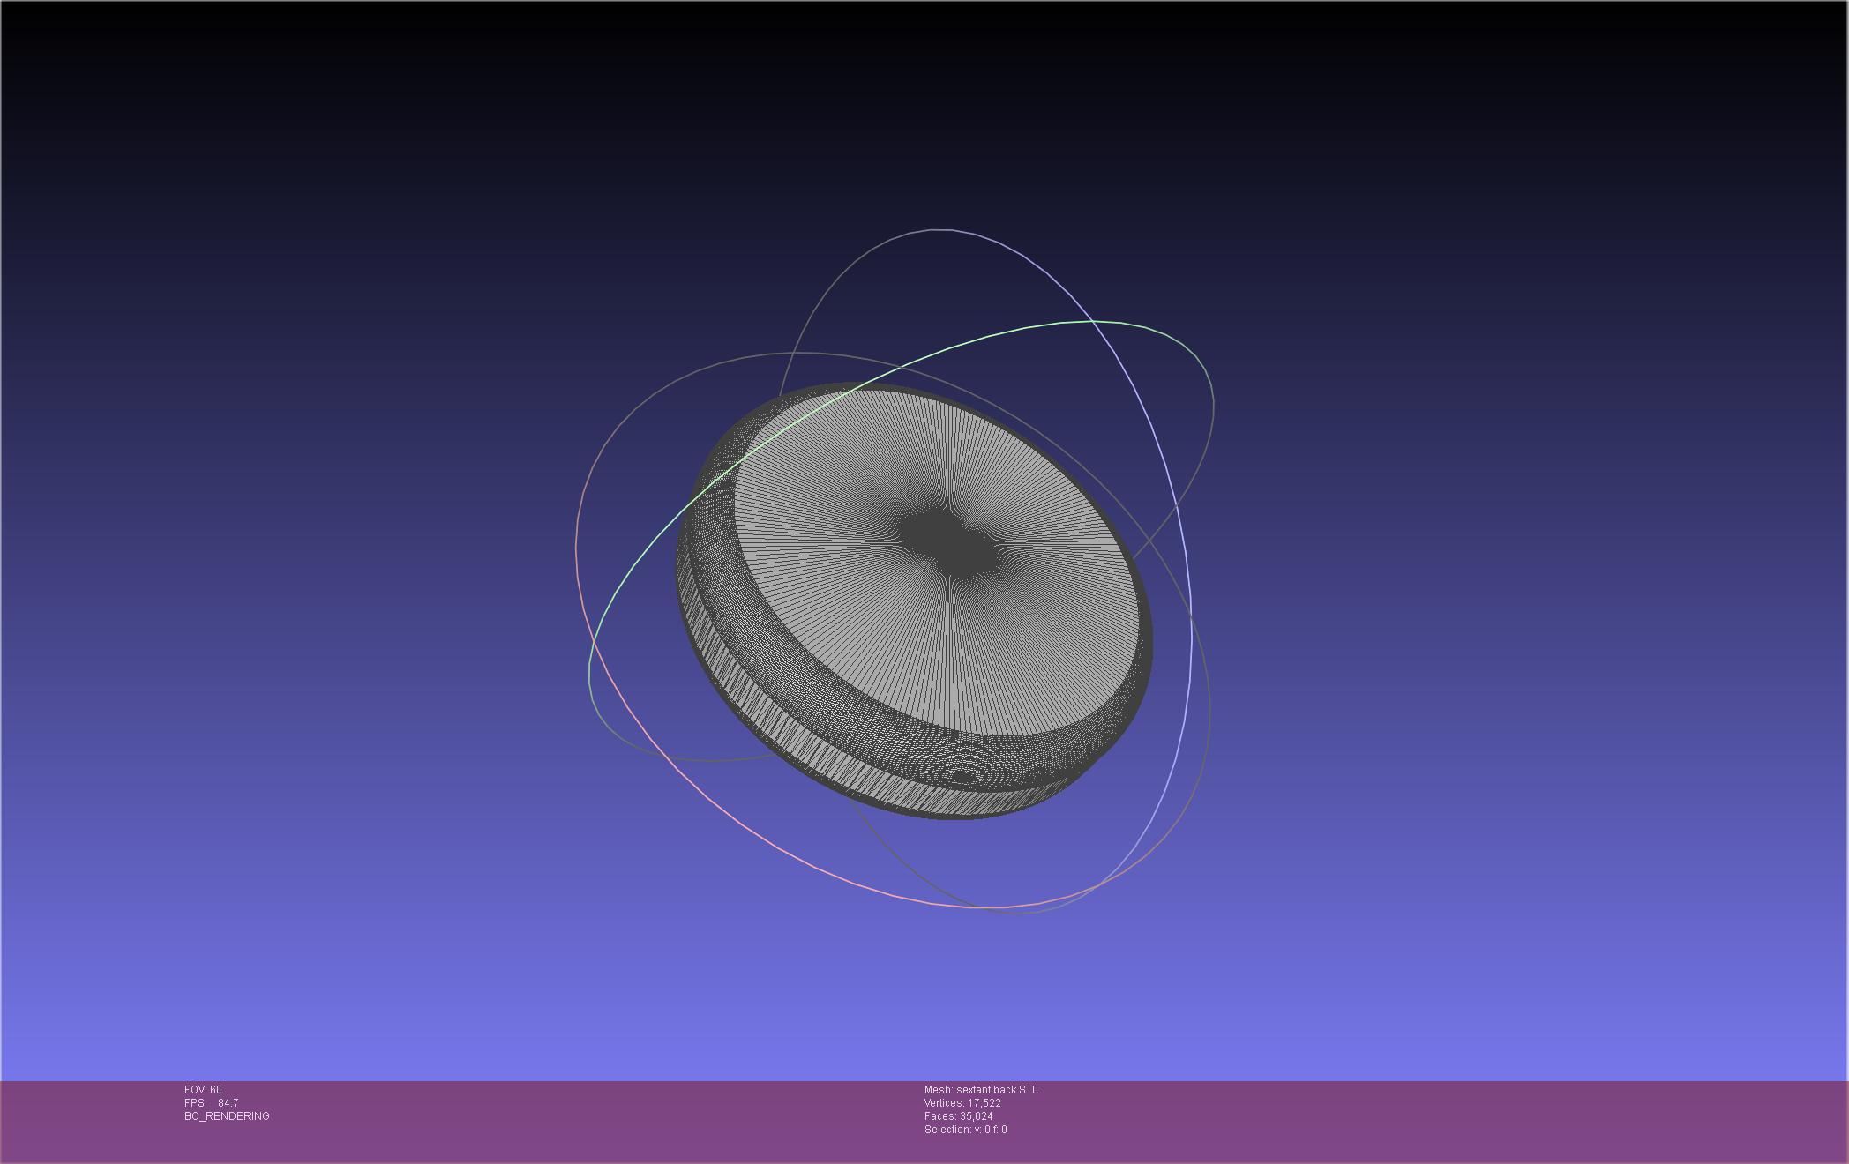Click the Vertices: 17,522 label
This screenshot has width=1849, height=1164.
click(962, 1103)
